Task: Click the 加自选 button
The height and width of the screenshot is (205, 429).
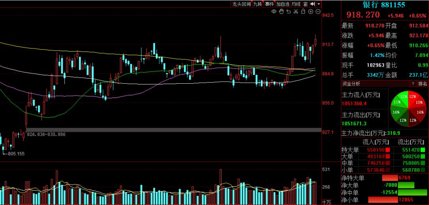Action: click(283, 4)
